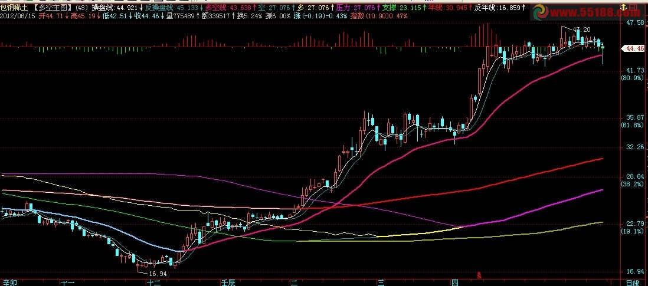Click the 47.58 price axis label

(x=636, y=22)
